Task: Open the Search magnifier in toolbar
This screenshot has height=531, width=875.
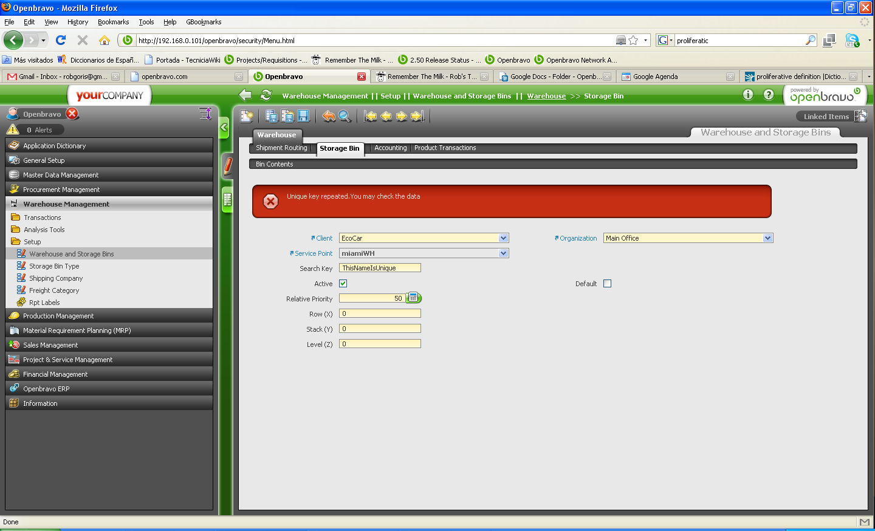Action: [x=345, y=116]
